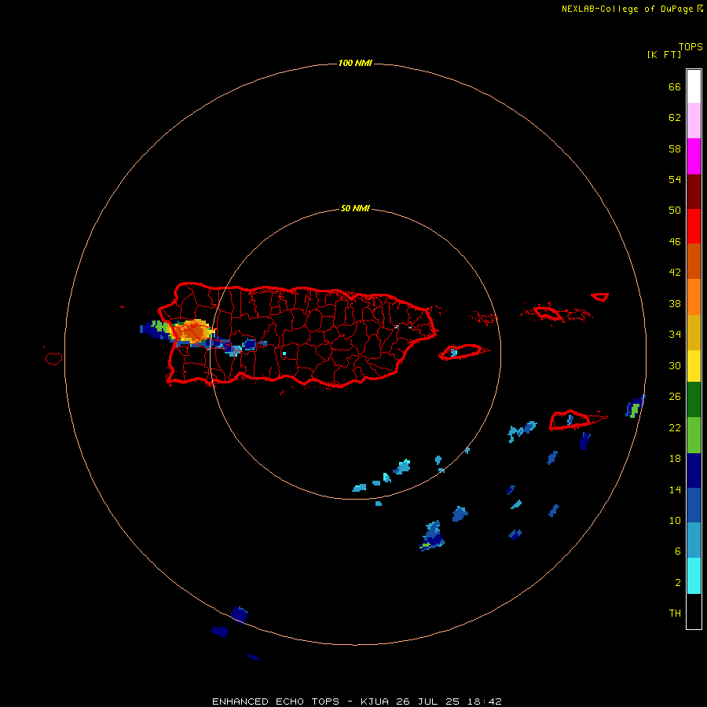Click the legend value 50
This screenshot has height=707, width=707.
click(675, 210)
